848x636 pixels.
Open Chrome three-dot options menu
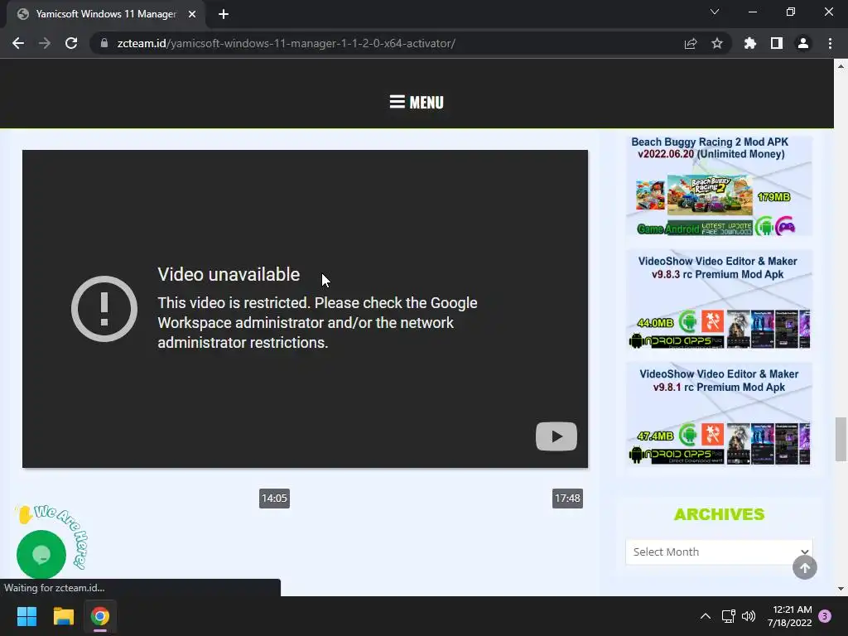click(830, 43)
